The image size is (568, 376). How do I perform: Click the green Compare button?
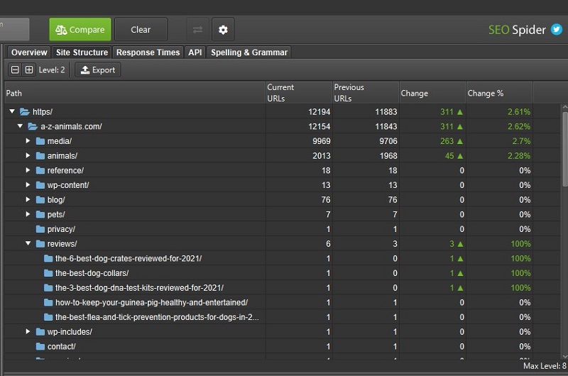(x=80, y=30)
